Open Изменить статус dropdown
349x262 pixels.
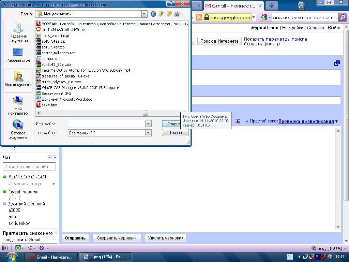pos(54,184)
